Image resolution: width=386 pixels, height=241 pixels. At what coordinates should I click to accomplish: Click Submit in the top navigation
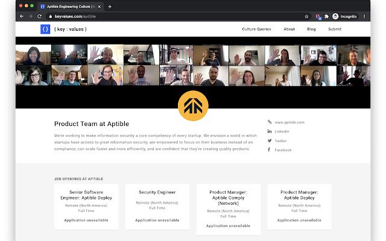[335, 29]
